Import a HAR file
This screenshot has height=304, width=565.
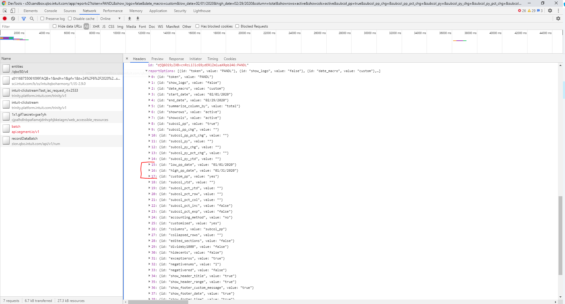129,18
